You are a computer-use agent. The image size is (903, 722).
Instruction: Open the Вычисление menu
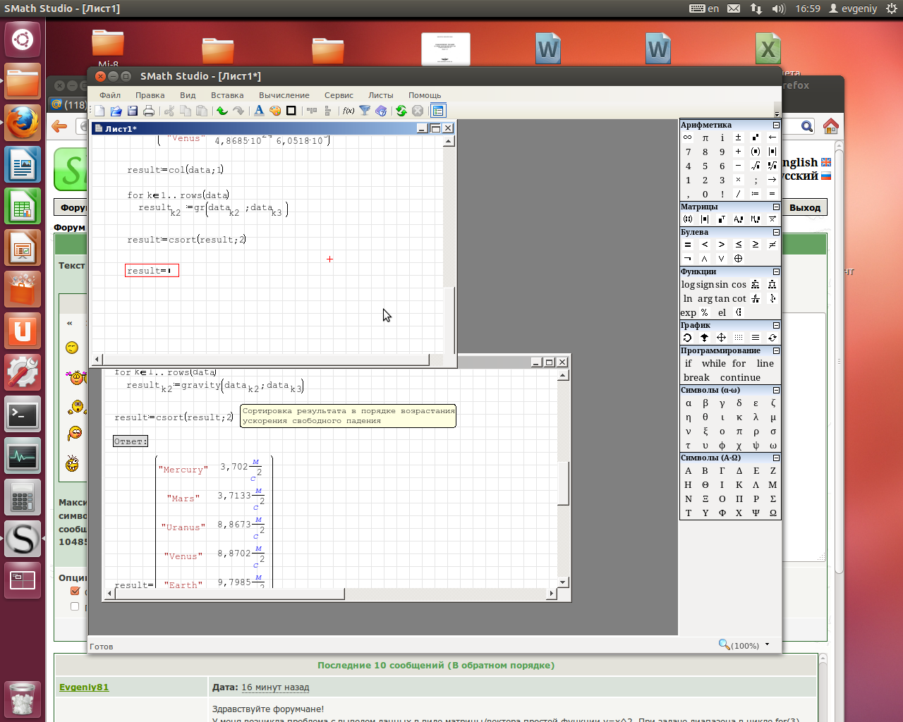(284, 95)
